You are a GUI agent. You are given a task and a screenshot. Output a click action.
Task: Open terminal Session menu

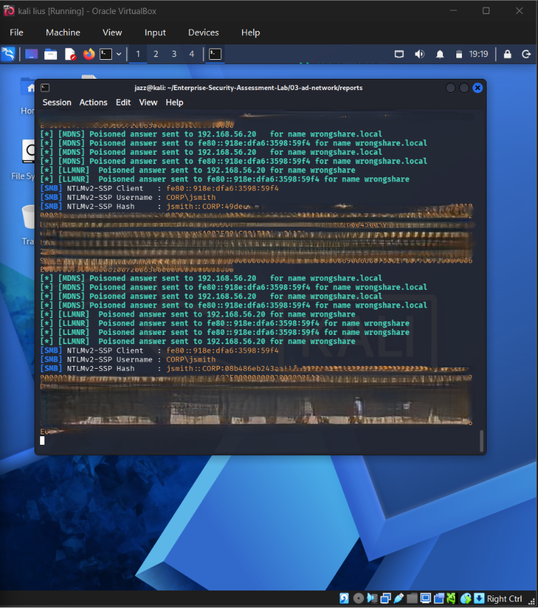[x=57, y=102]
